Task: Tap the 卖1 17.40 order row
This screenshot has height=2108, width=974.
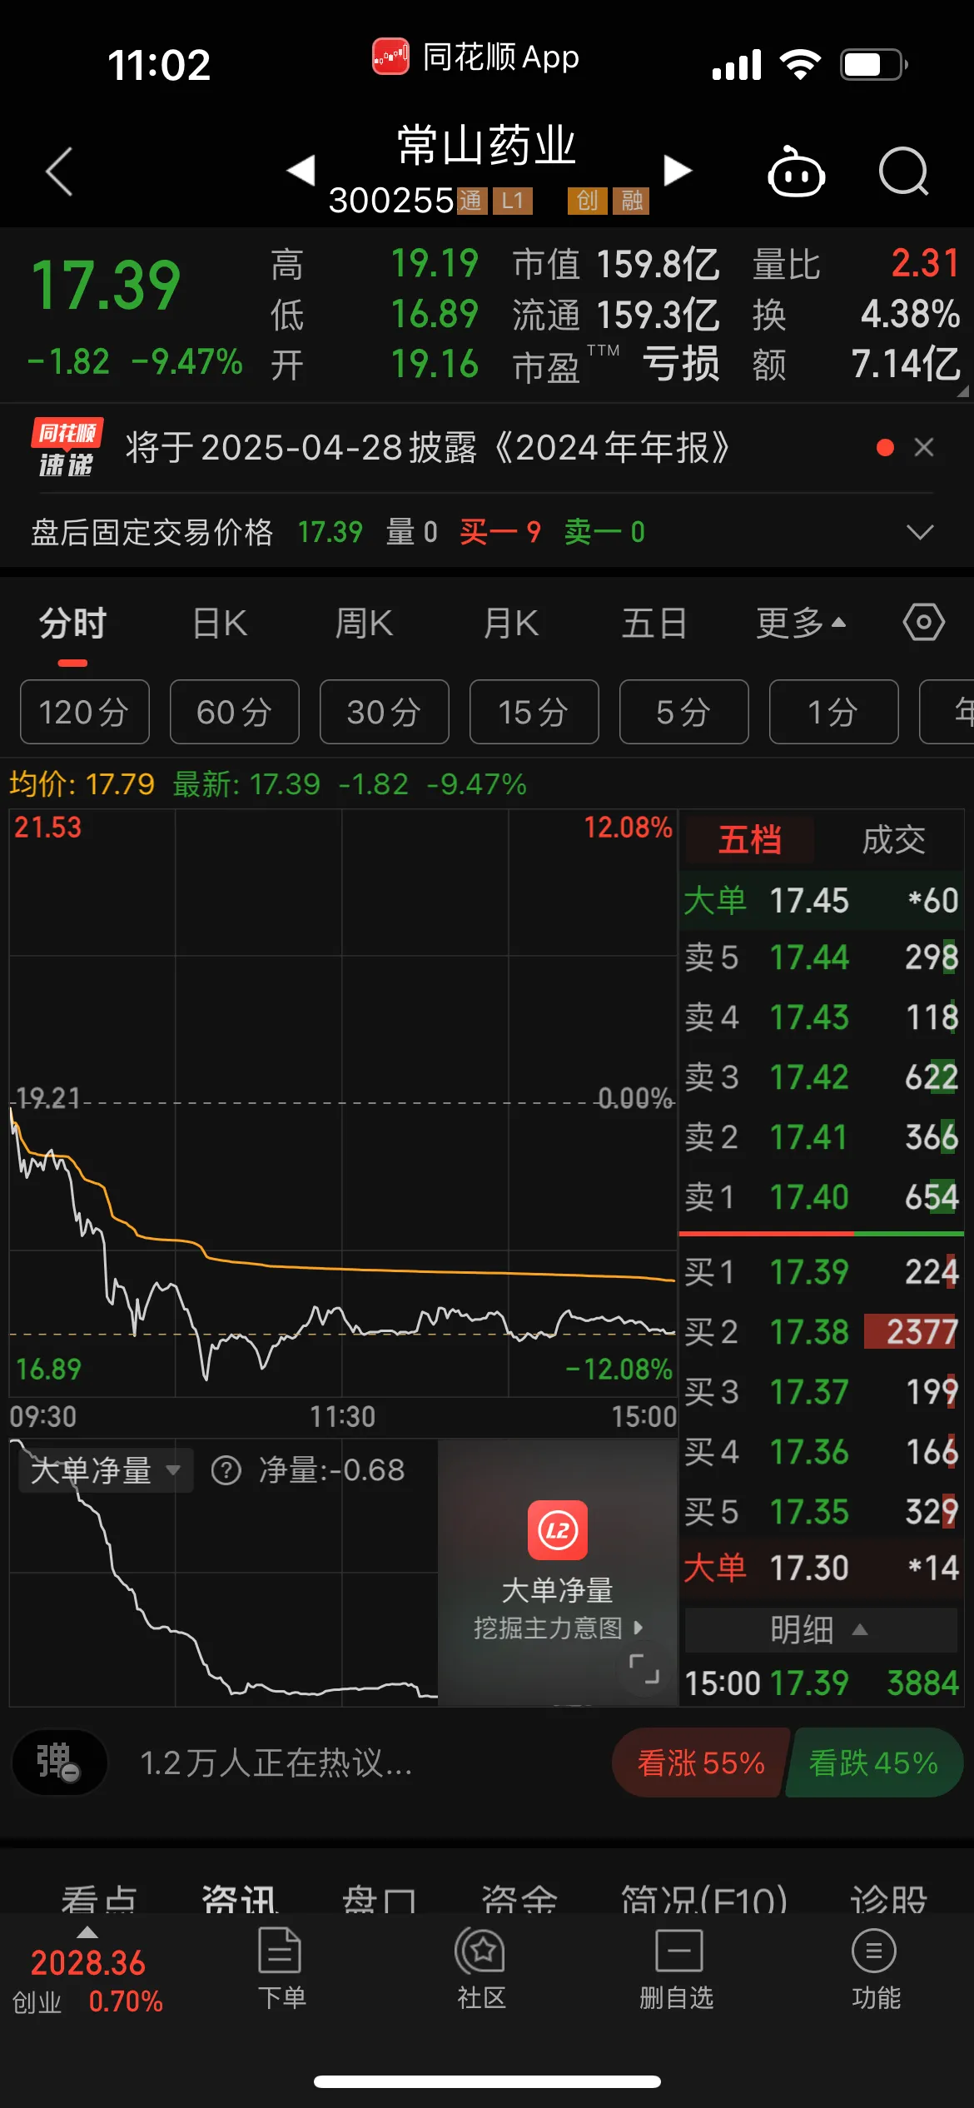Action: 821,1197
